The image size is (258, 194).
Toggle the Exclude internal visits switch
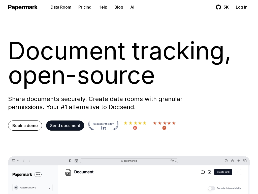(211, 188)
